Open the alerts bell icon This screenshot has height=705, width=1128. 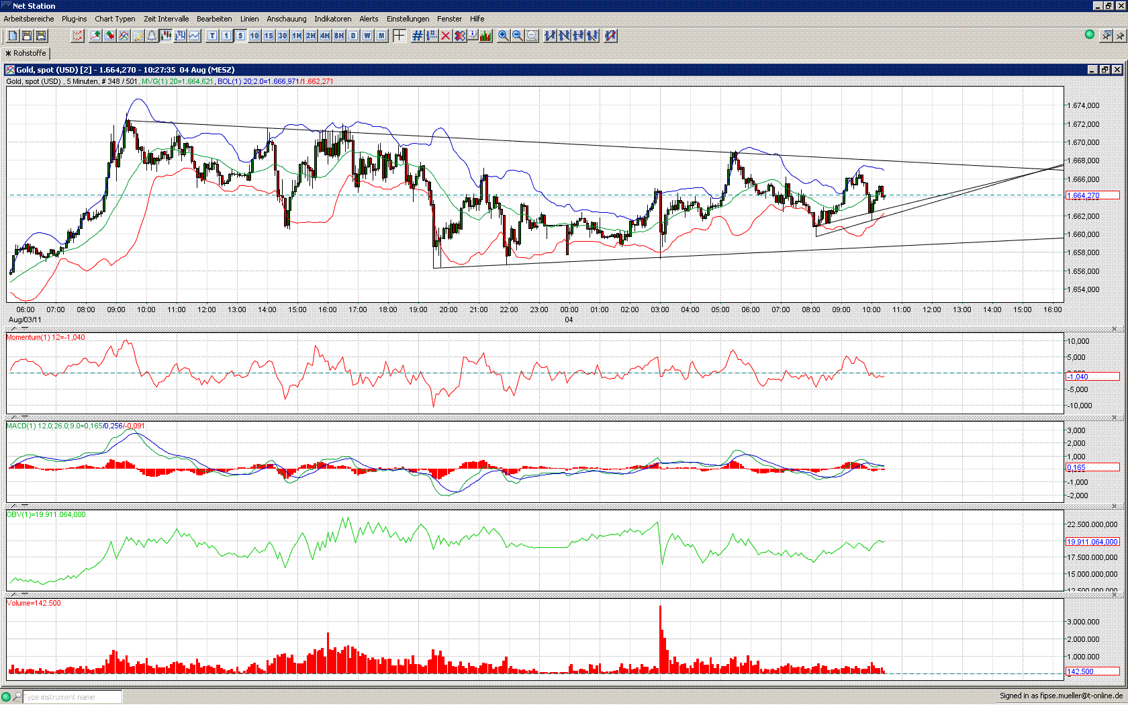pos(152,36)
